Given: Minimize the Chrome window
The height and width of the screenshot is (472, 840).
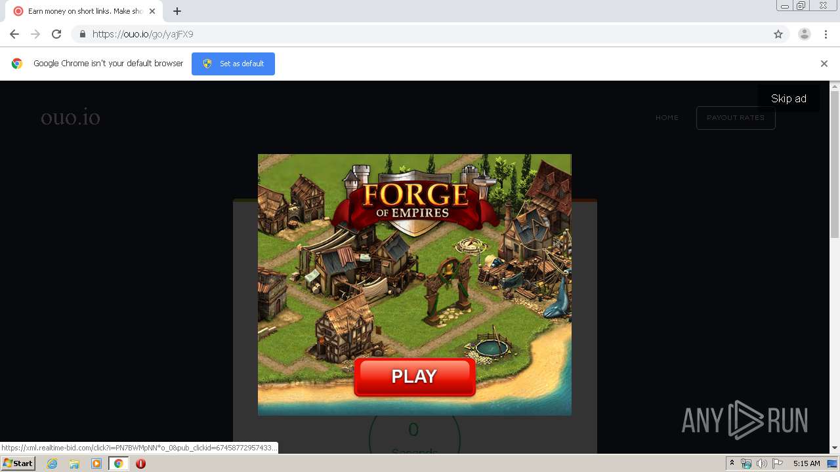Looking at the screenshot, I should (x=785, y=6).
